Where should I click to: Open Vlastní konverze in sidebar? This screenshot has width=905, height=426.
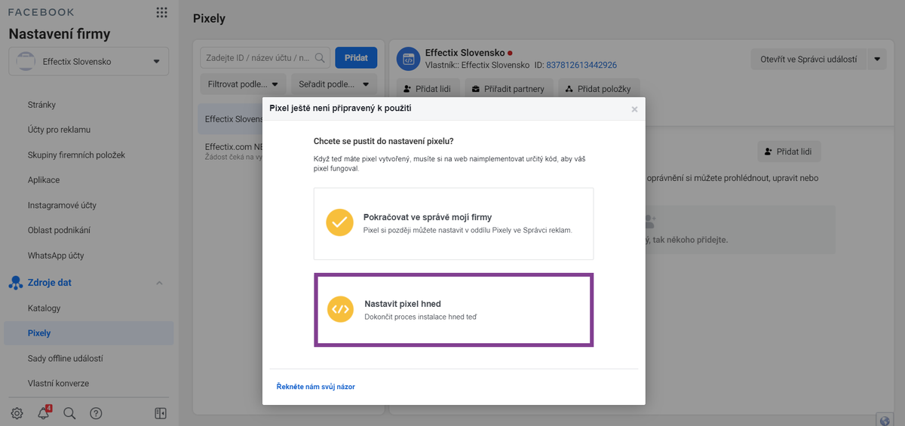(58, 383)
